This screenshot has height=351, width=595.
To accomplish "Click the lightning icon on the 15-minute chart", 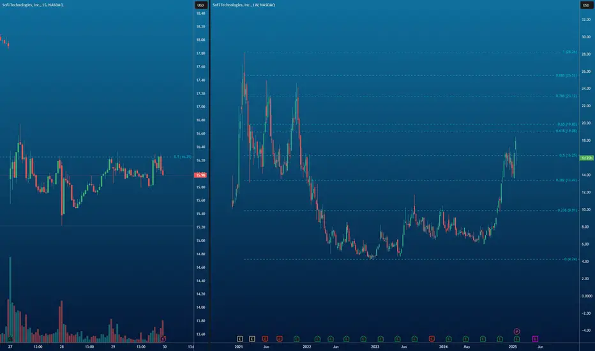I will pyautogui.click(x=163, y=338).
